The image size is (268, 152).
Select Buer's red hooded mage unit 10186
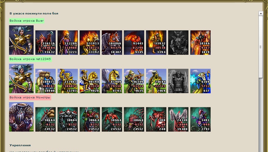tap(200, 43)
